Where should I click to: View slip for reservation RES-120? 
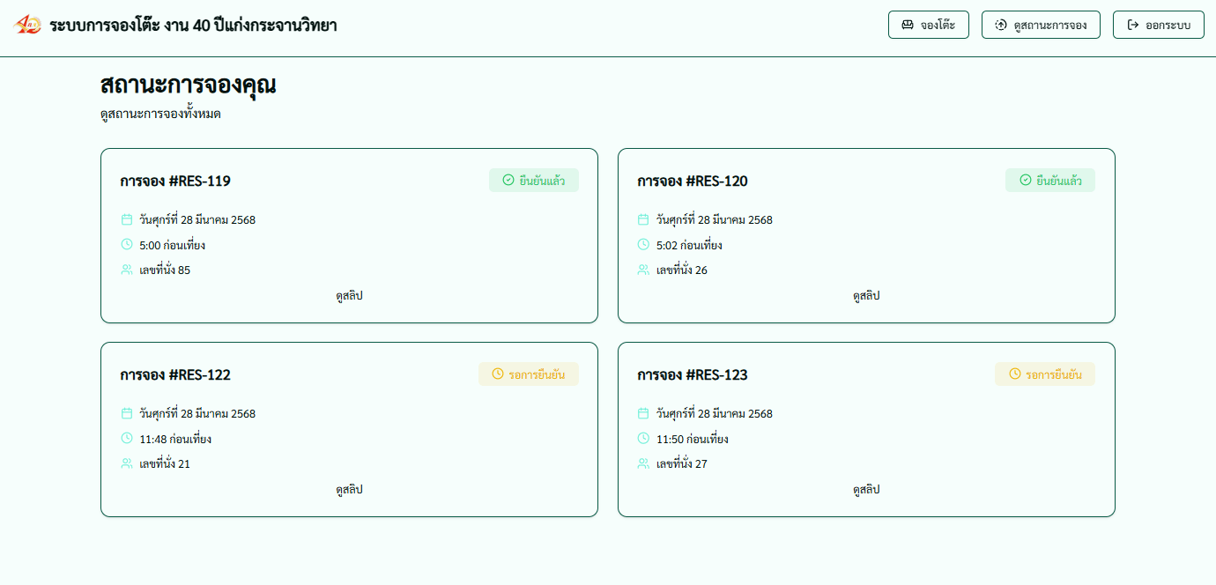pos(865,295)
